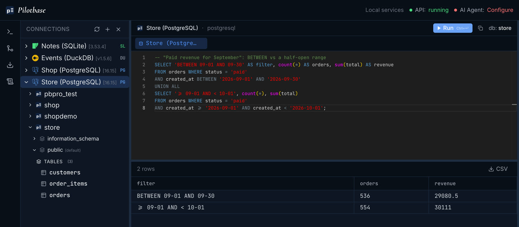Viewport: 519px width, 227px height.
Task: Click the 554 orders cell
Action: [391, 208]
